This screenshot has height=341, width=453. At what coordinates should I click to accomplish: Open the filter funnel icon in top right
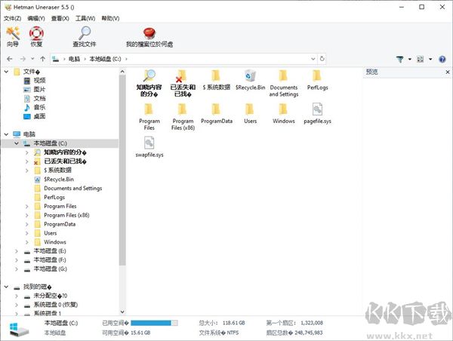coord(400,58)
